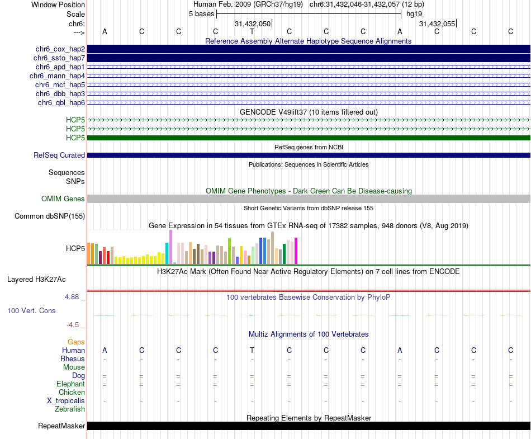Click the Elephant species label
The width and height of the screenshot is (531, 439).
tap(70, 384)
